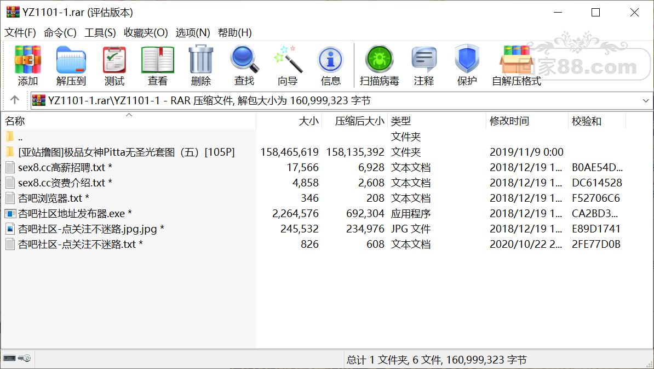
Task: Sort by 修改时间 column header
Action: (527, 121)
